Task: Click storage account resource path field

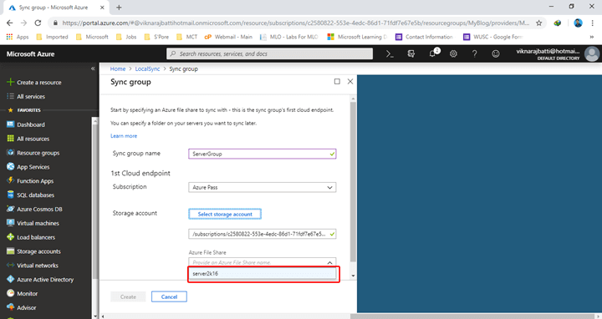Action: pyautogui.click(x=263, y=234)
